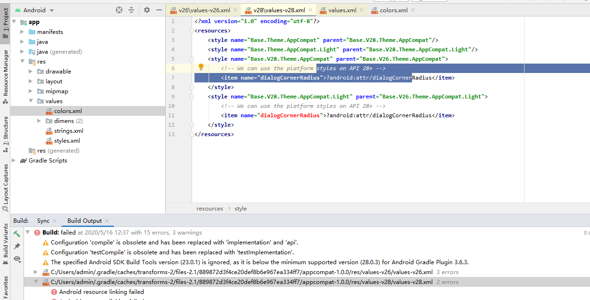Click error icon next to Android resource linking failed
Image resolution: width=590 pixels, height=300 pixels.
pyautogui.click(x=54, y=292)
